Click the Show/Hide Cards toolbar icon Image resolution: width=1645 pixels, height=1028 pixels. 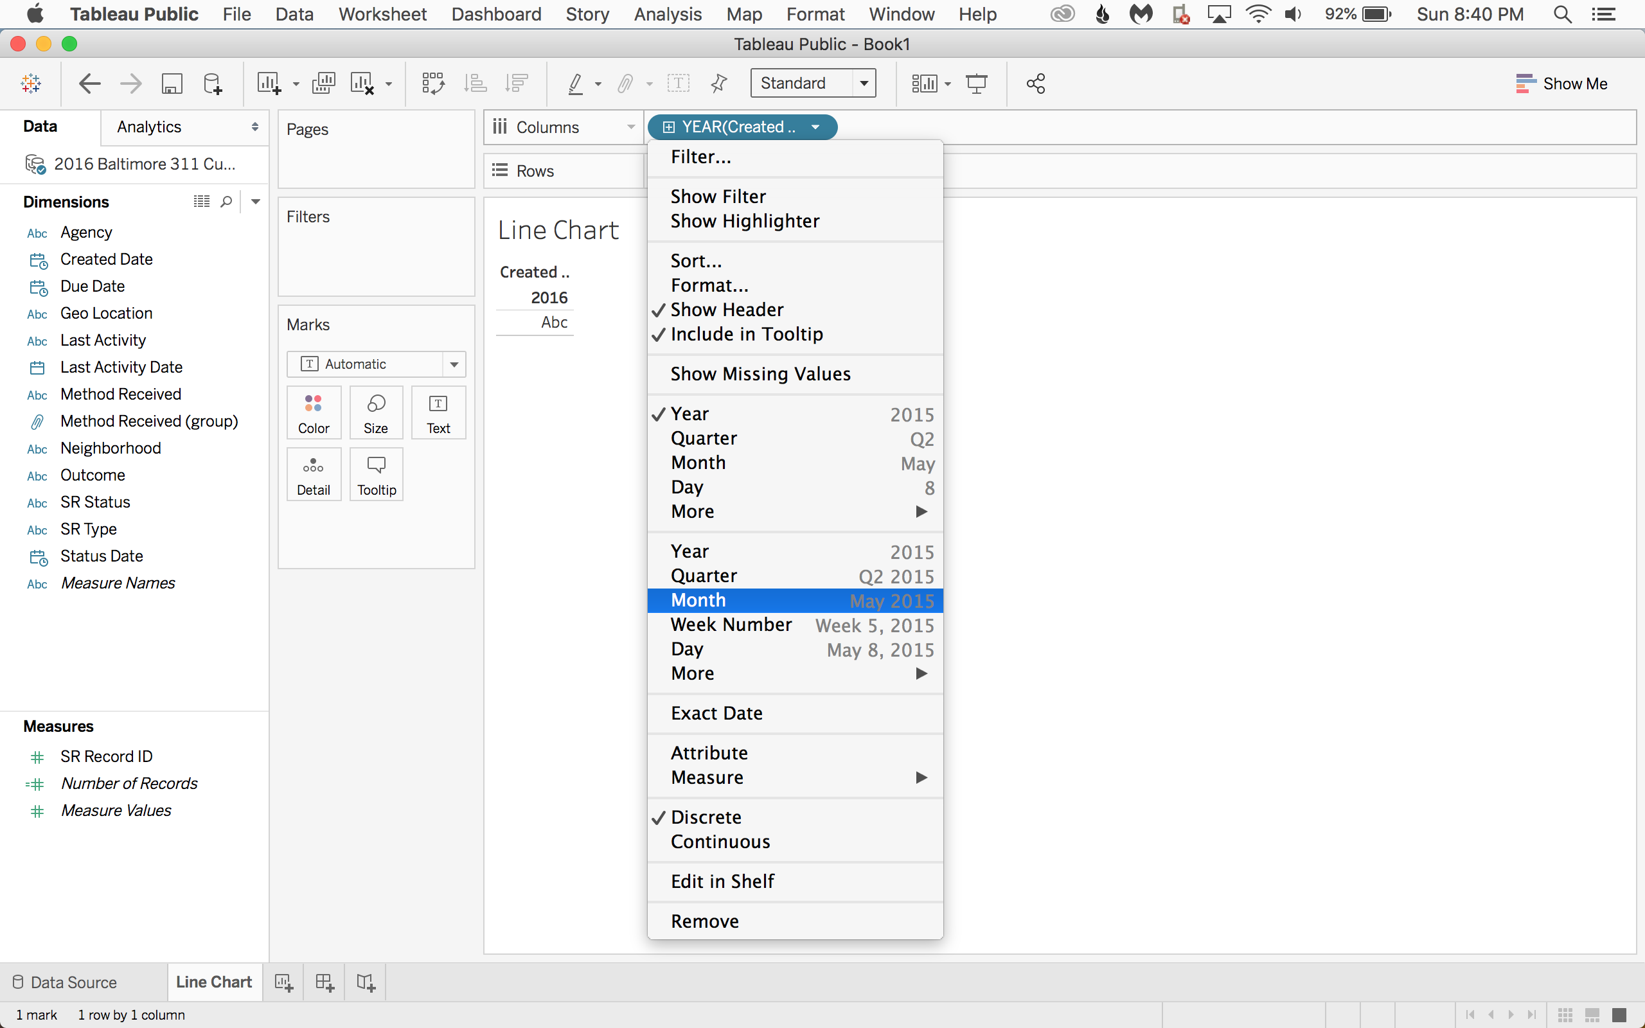coord(925,84)
